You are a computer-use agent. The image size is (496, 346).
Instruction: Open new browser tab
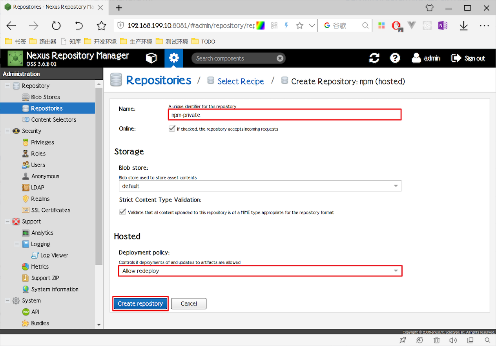tap(119, 7)
